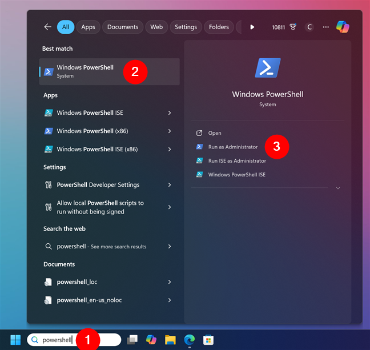Image resolution: width=370 pixels, height=350 pixels.
Task: Open File Explorer from the taskbar
Action: [170, 340]
